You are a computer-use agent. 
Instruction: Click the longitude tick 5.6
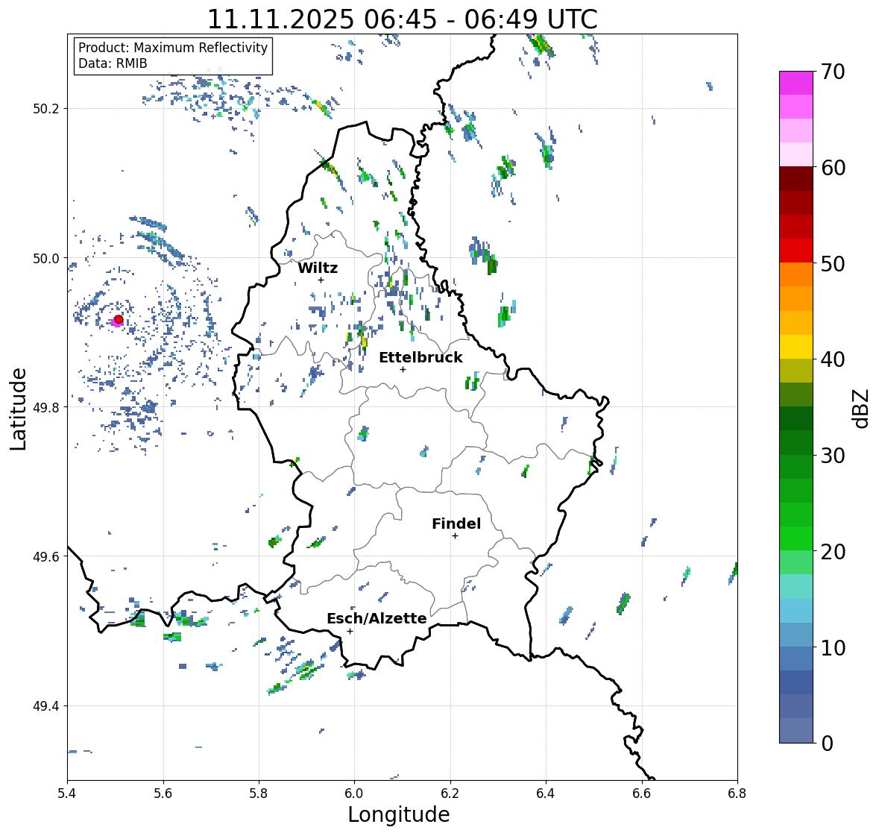pos(163,793)
